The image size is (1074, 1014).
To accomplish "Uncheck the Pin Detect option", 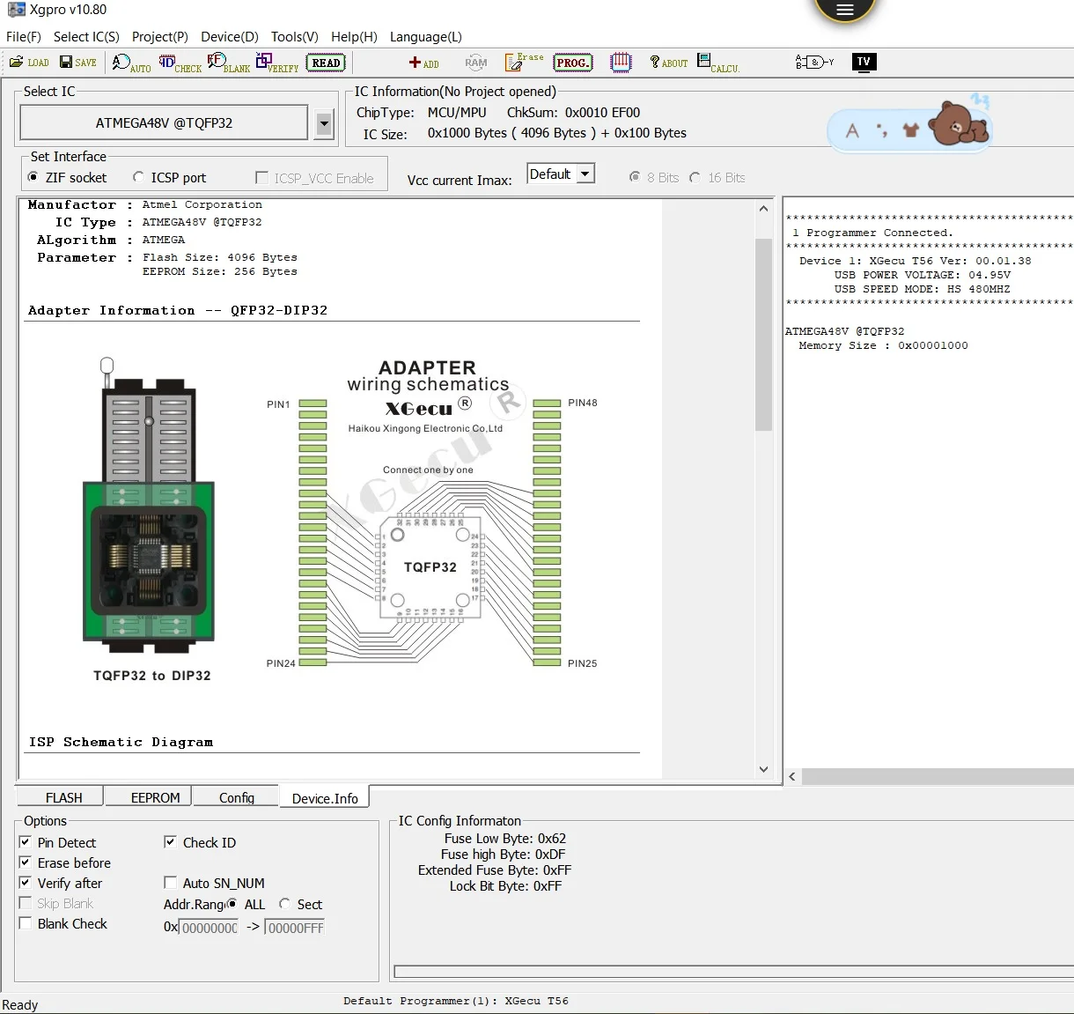I will point(26,842).
